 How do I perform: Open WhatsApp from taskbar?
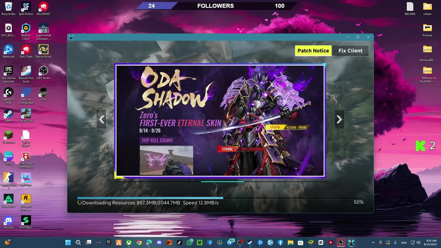[x=189, y=242]
